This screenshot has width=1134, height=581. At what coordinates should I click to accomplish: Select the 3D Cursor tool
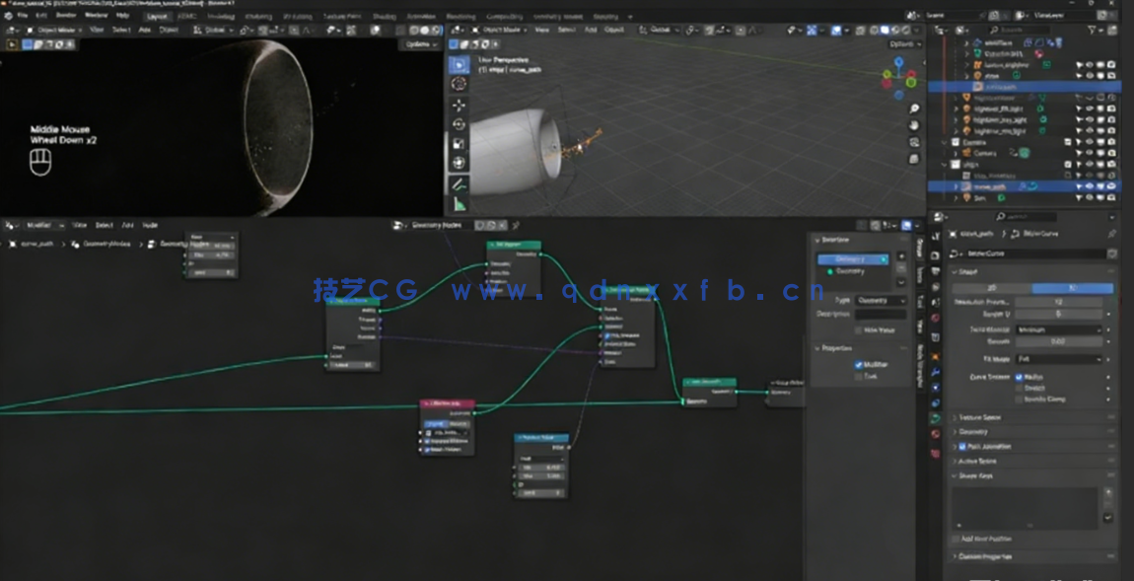tap(459, 85)
